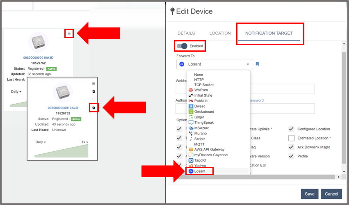This screenshot has height=205, width=349.
Task: Click the horizontal scrollbar thumb in dialog
Action: (255, 177)
